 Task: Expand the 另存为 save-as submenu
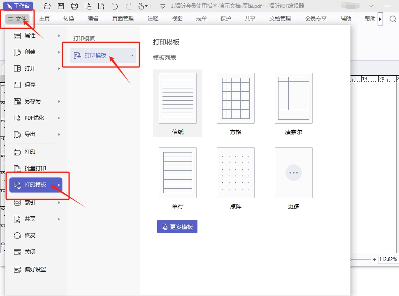click(36, 101)
